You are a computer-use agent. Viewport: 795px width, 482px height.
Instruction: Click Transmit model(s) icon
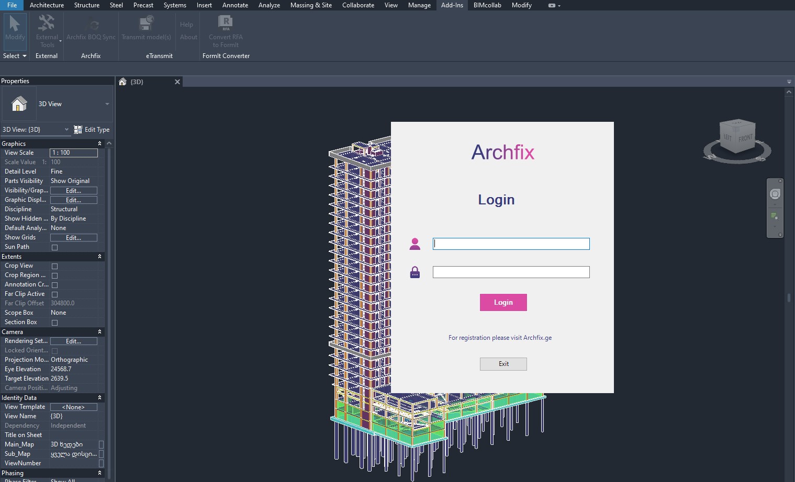click(146, 24)
